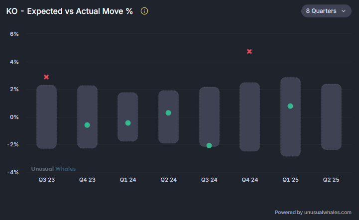359x220 pixels.
Task: Click the green dot for Q1 24
Action: click(x=128, y=123)
